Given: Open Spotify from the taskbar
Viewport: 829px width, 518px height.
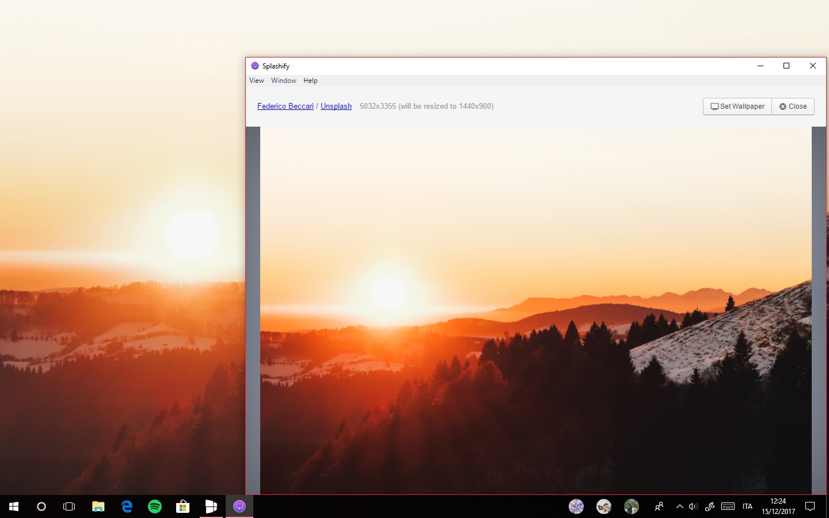Looking at the screenshot, I should coord(155,506).
